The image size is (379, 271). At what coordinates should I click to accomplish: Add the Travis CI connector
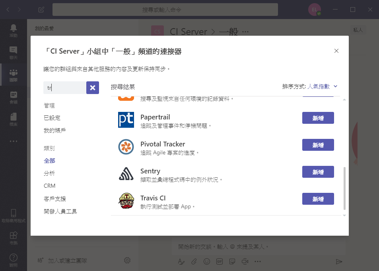(318, 199)
